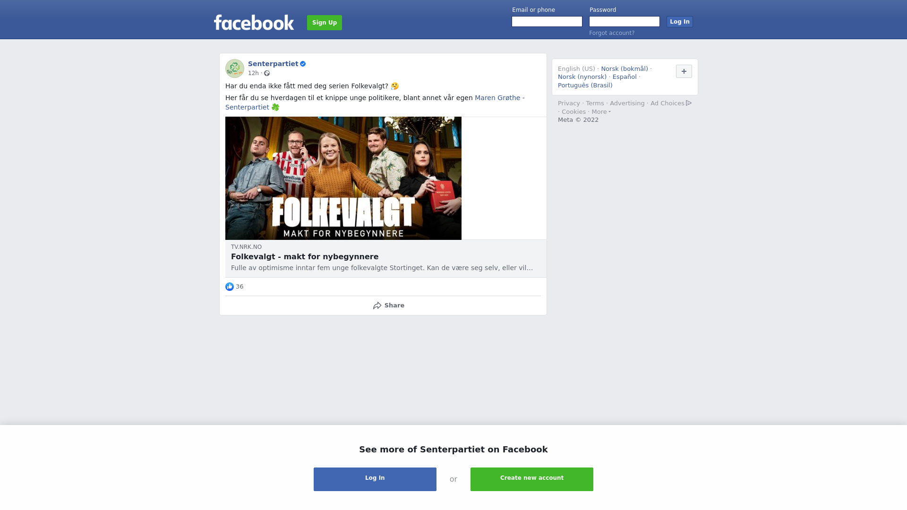Click the Email or phone field
This screenshot has width=907, height=510.
pyautogui.click(x=547, y=22)
